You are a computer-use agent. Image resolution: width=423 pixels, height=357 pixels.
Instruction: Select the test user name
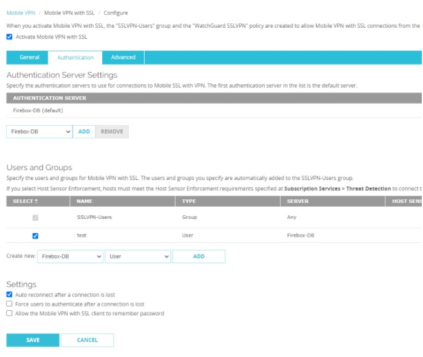click(x=82, y=235)
